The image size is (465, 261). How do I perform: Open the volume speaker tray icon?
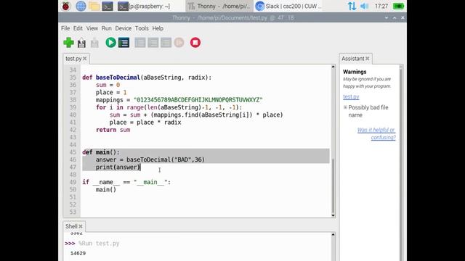pos(364,6)
